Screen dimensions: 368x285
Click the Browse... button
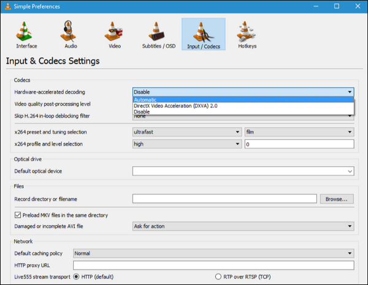tap(337, 199)
